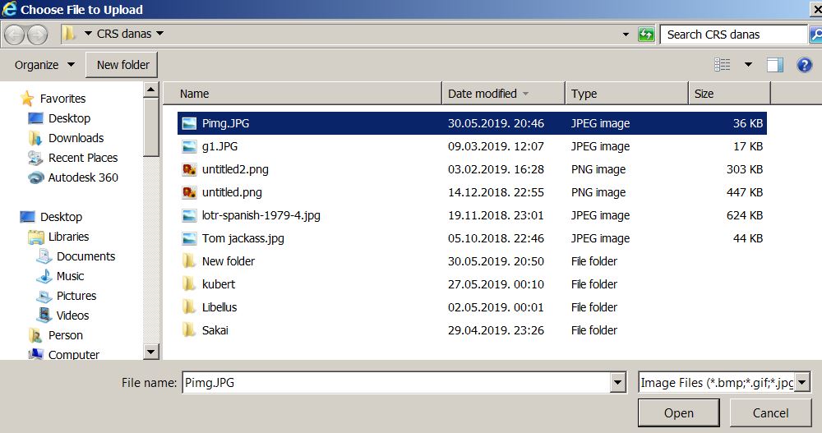Image resolution: width=822 pixels, height=433 pixels.
Task: Click the kubert folder icon
Action: tap(189, 284)
